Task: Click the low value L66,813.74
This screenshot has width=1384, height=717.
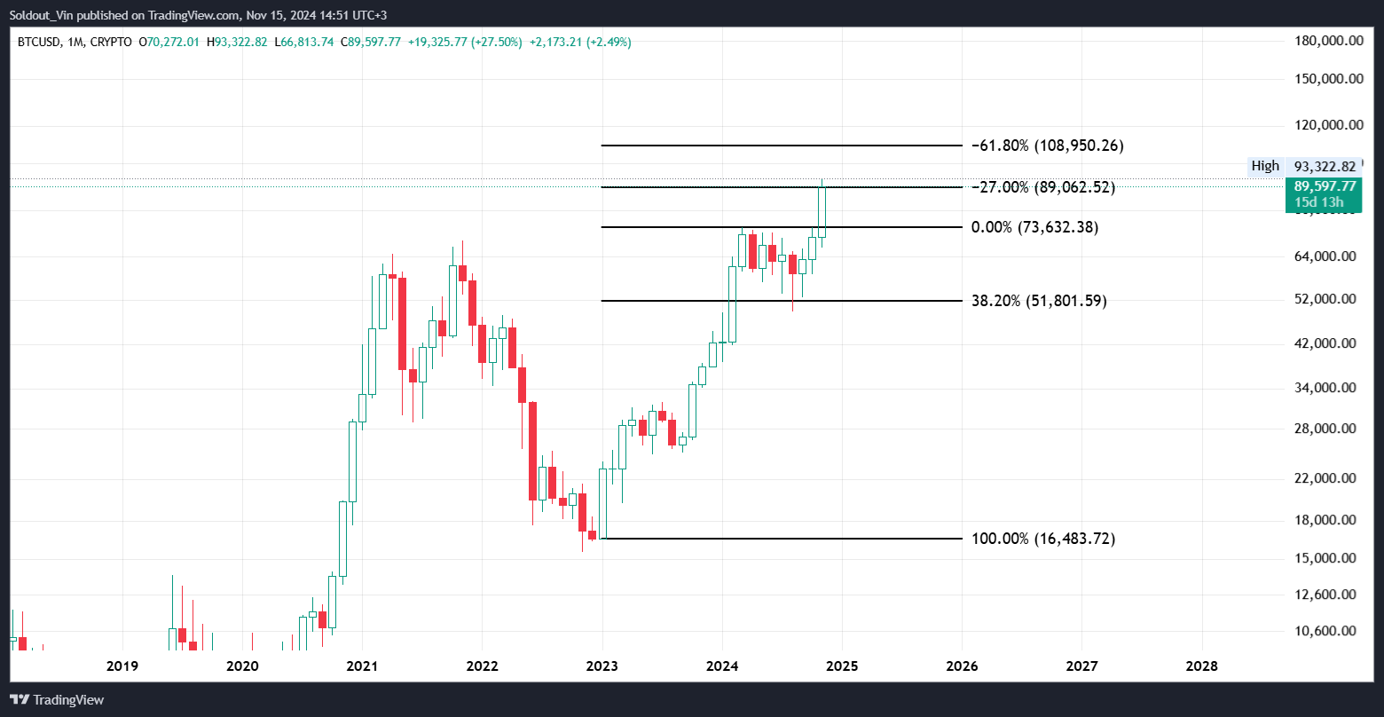Action: [304, 42]
